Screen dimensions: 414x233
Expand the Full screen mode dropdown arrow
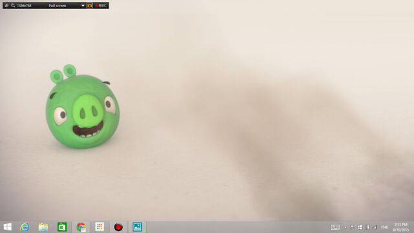tap(83, 6)
